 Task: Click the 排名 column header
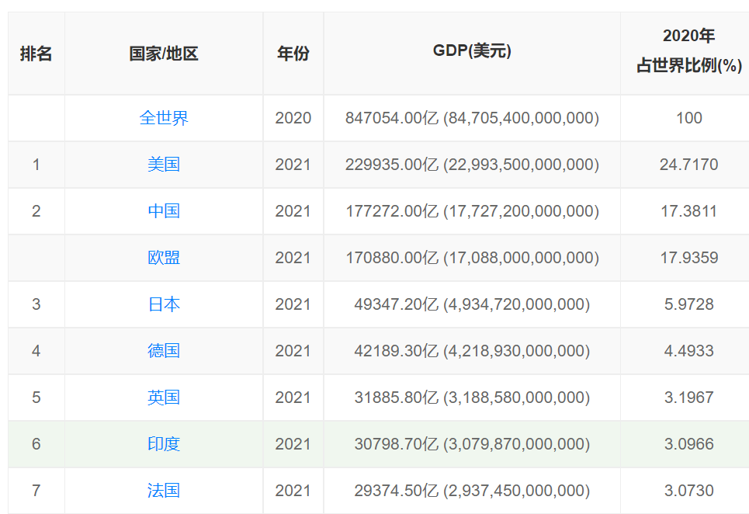point(36,54)
